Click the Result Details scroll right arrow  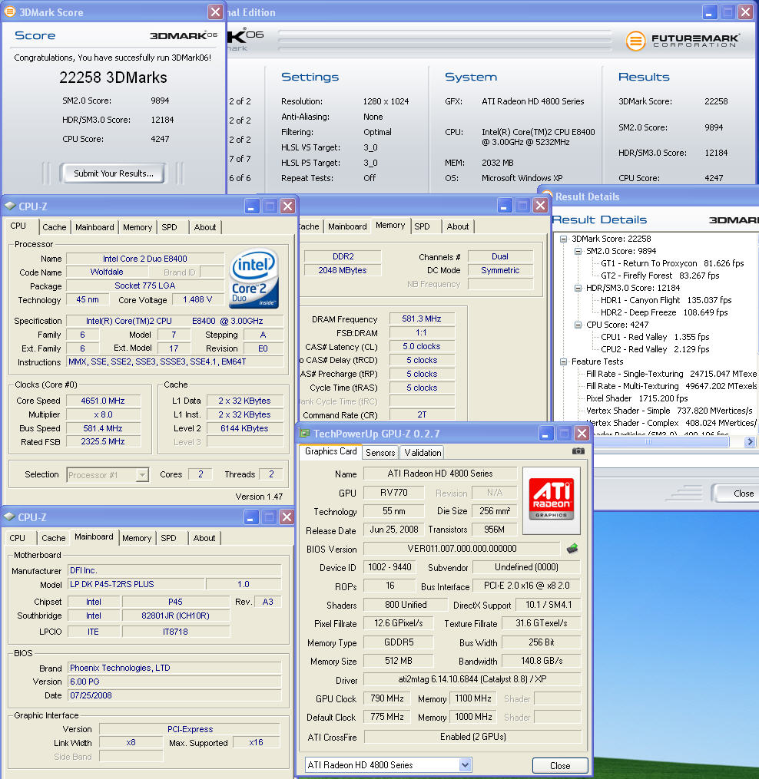pos(750,441)
